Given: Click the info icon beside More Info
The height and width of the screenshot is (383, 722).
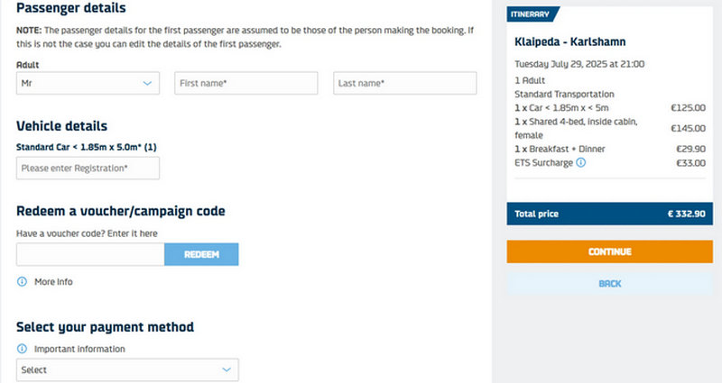Looking at the screenshot, I should [x=23, y=282].
